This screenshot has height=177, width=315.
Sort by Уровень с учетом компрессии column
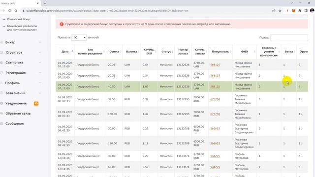click(x=269, y=52)
